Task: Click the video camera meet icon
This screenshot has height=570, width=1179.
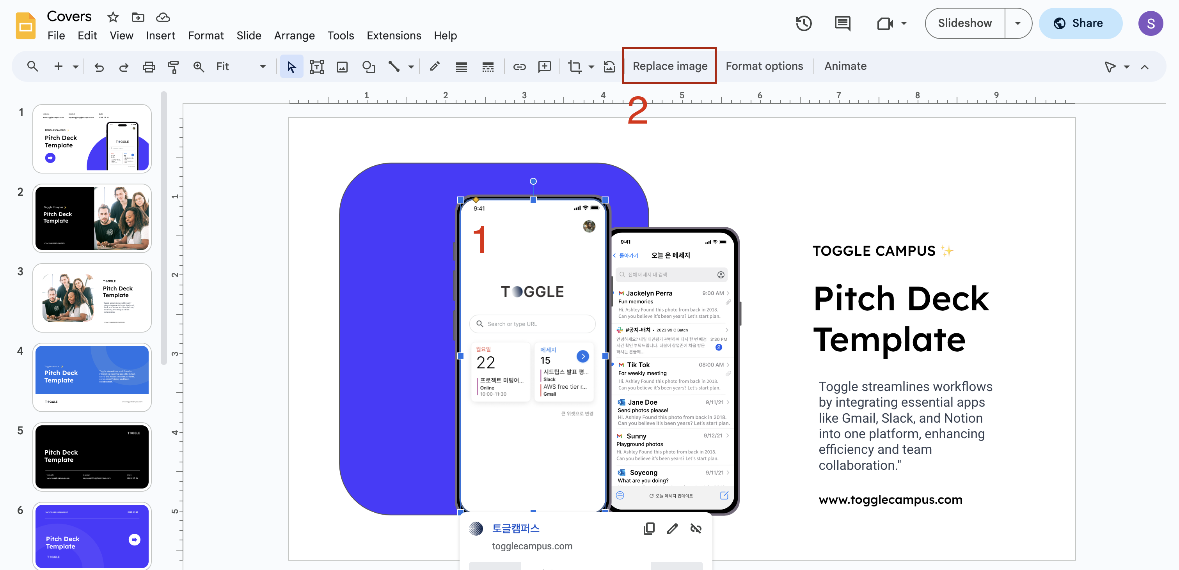Action: (x=885, y=23)
